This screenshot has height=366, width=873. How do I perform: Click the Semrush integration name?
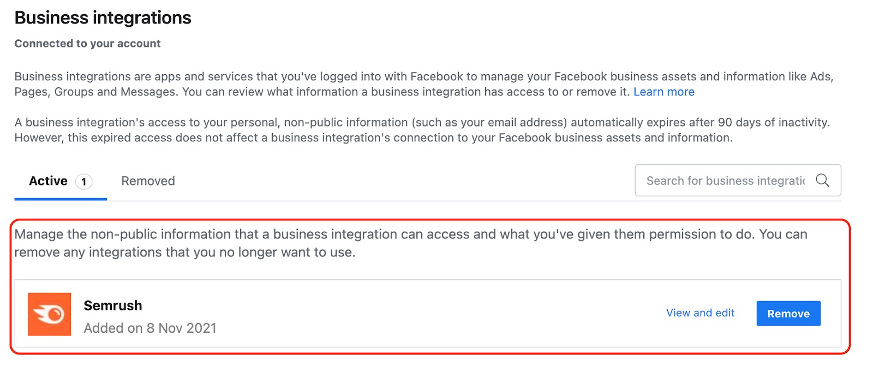(113, 305)
